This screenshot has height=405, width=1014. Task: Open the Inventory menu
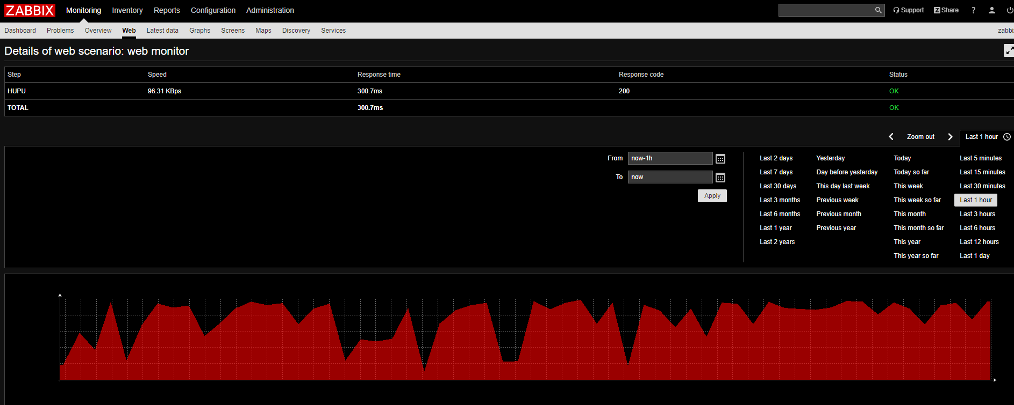tap(127, 10)
